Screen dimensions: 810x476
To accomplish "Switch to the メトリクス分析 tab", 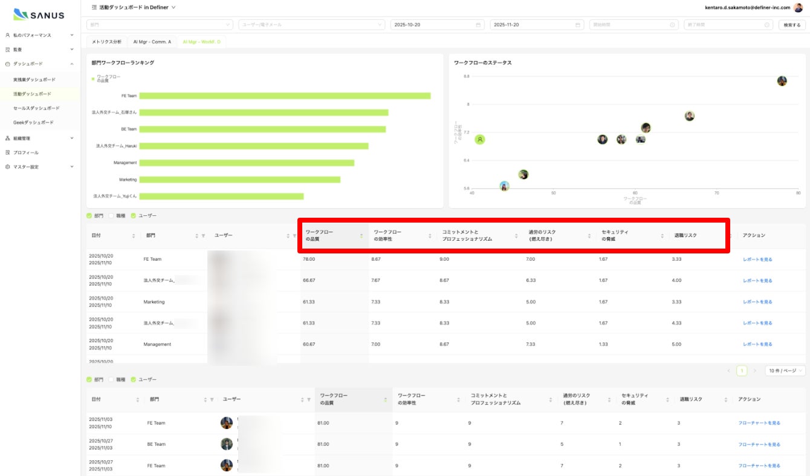I will click(106, 42).
